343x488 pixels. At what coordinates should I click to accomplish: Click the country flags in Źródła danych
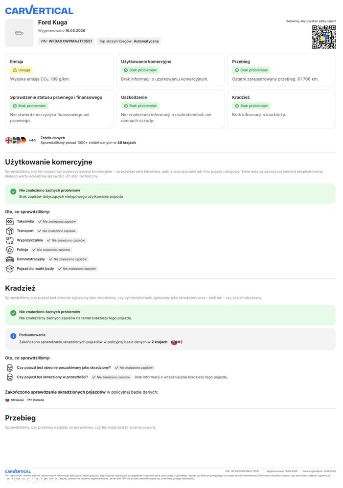coord(16,140)
